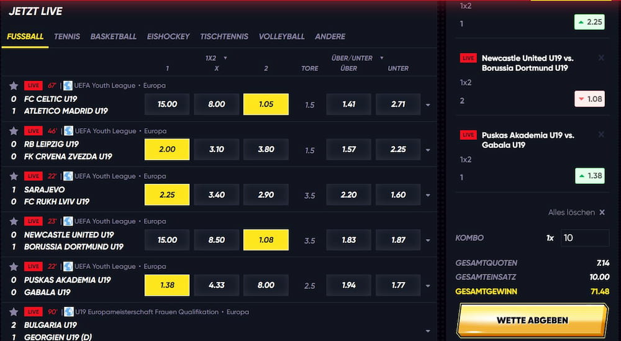The image size is (621, 341).
Task: Open FC Celtic U19 match details
Action: [51, 99]
